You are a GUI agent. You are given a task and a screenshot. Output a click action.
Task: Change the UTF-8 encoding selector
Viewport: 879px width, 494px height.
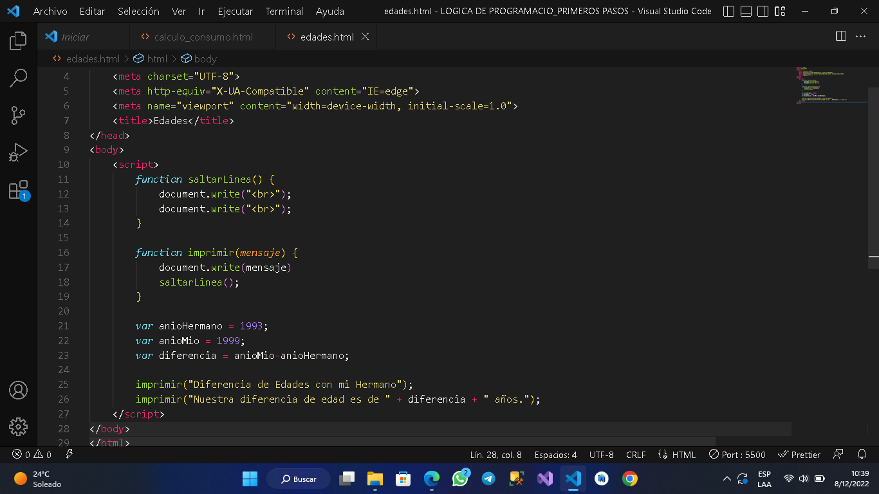(x=601, y=454)
